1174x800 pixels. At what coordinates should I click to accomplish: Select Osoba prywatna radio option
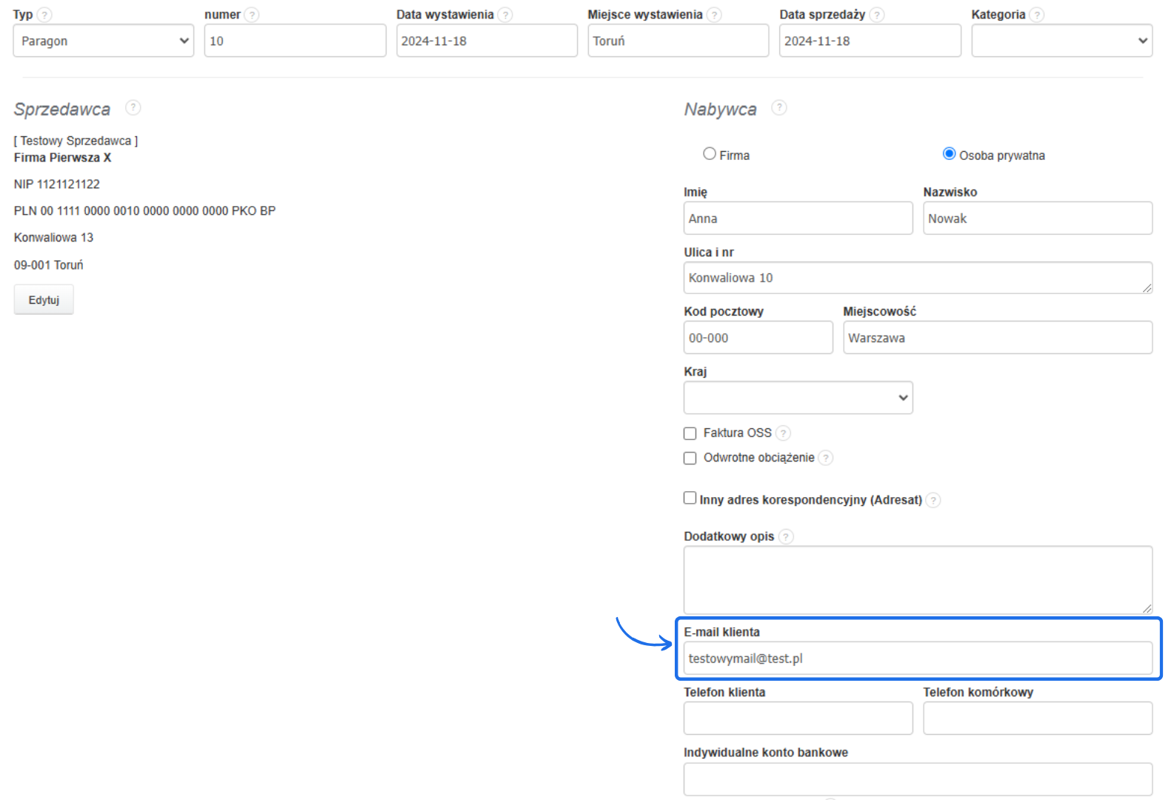pos(949,154)
